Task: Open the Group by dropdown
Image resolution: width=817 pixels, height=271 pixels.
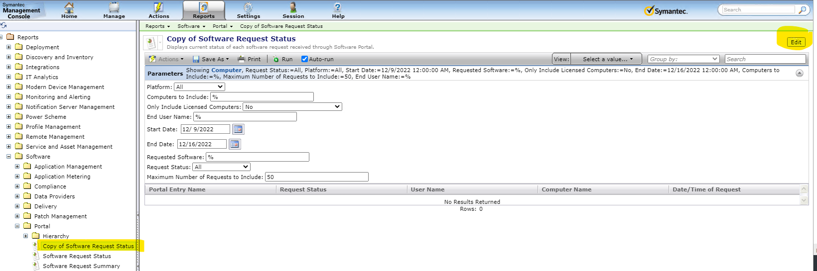Action: [x=683, y=59]
